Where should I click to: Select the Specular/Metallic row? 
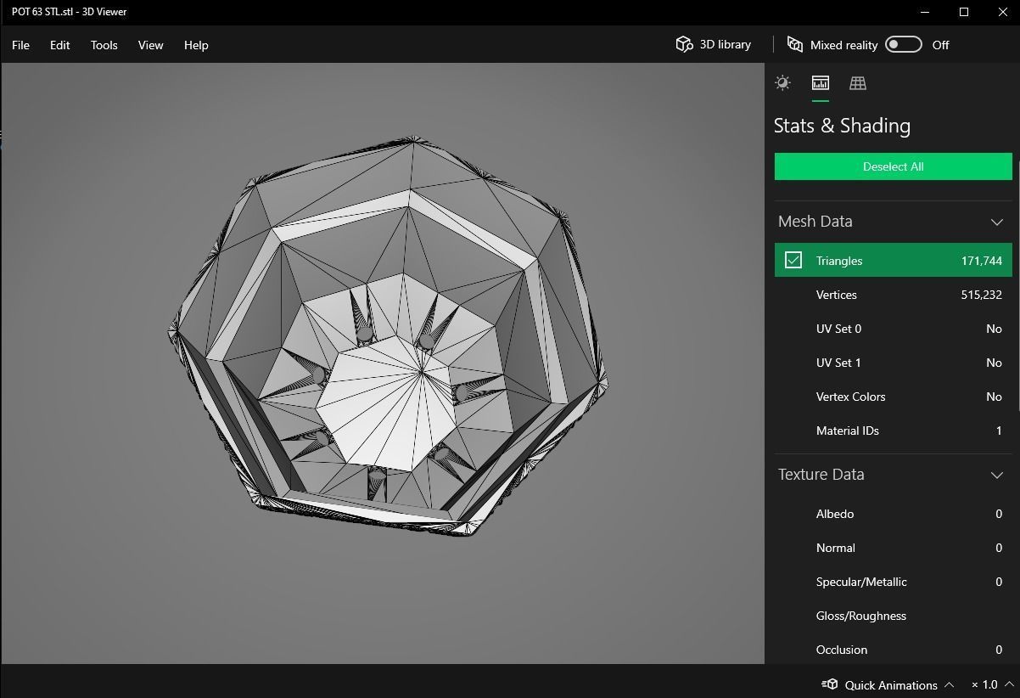(893, 582)
